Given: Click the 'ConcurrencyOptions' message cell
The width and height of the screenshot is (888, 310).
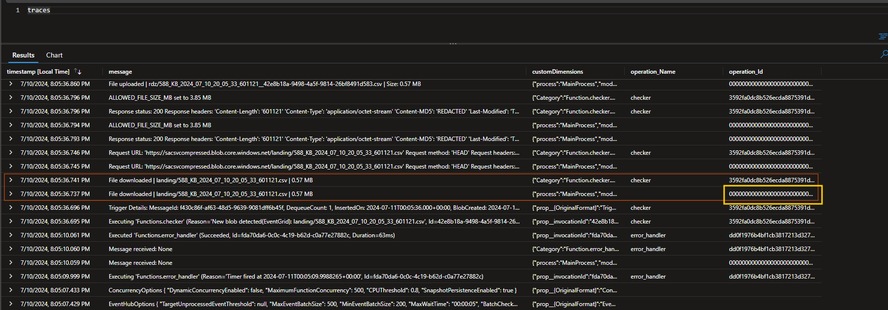Looking at the screenshot, I should pos(312,290).
